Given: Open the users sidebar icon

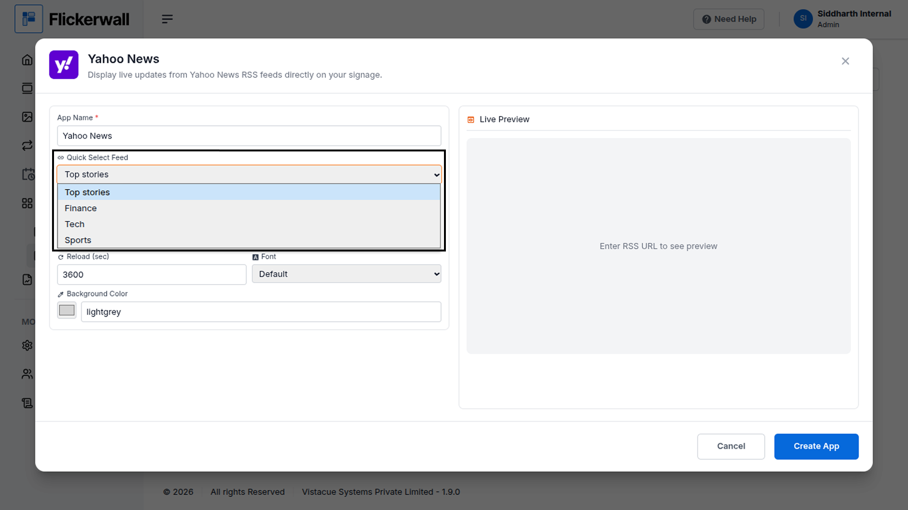Looking at the screenshot, I should coord(27,374).
